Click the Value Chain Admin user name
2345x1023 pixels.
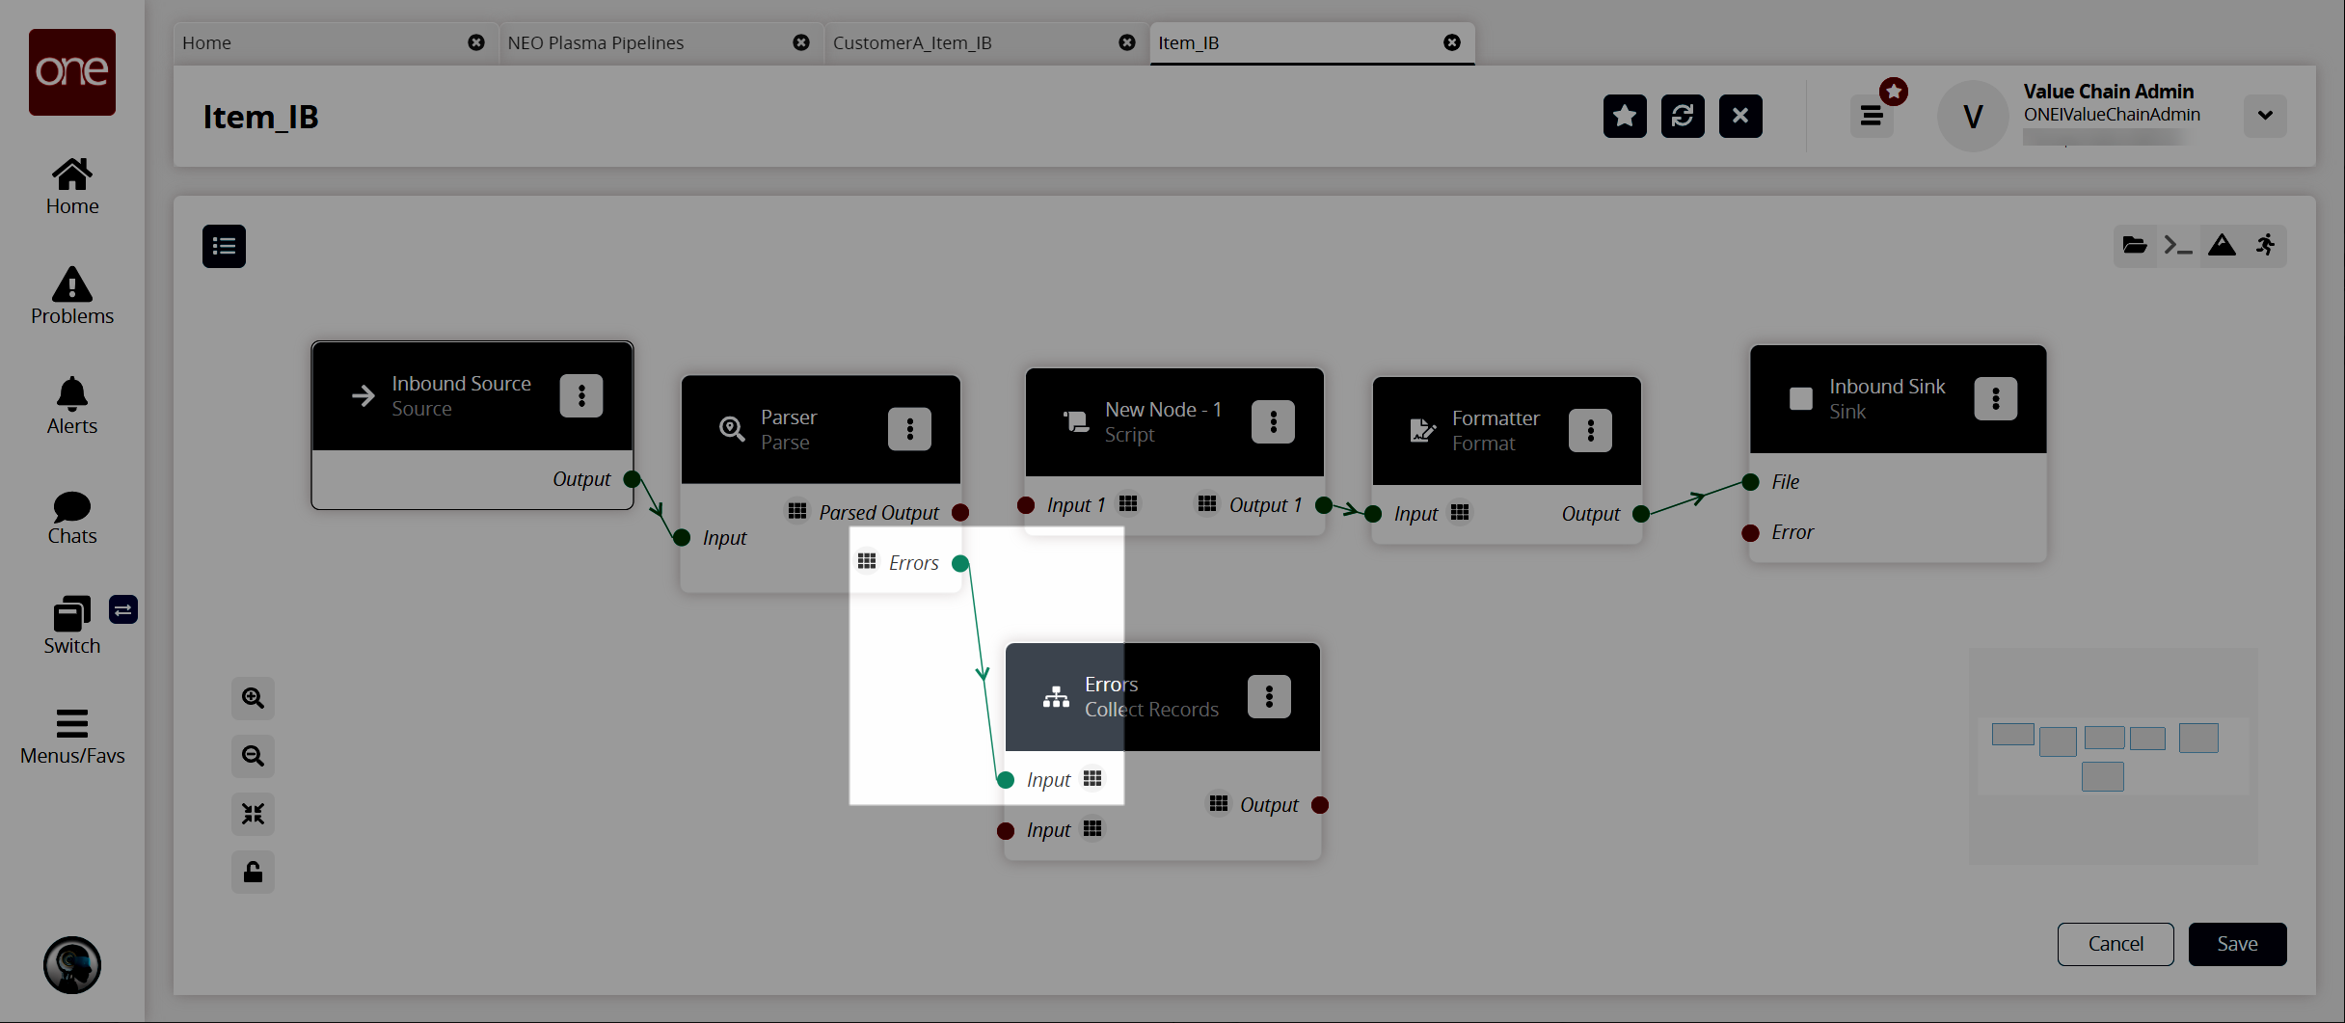2108,92
